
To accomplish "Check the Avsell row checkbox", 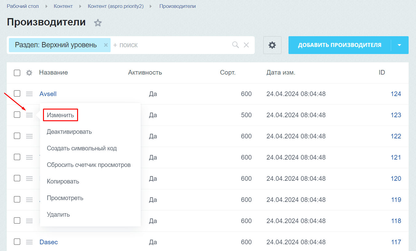I will click(17, 94).
